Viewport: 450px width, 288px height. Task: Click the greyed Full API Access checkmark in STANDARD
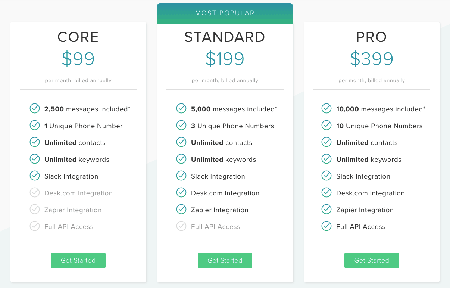pyautogui.click(x=181, y=226)
